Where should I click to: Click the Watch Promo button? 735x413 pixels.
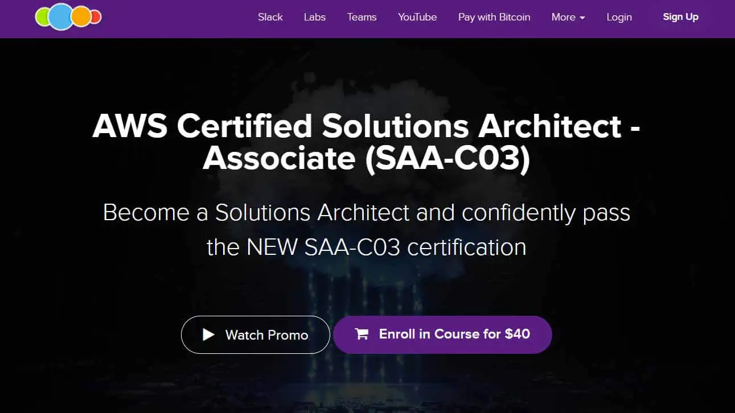click(x=256, y=335)
